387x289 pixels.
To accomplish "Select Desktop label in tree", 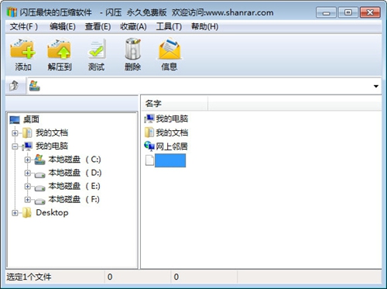I will [52, 212].
